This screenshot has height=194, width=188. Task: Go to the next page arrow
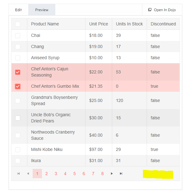click(112, 174)
